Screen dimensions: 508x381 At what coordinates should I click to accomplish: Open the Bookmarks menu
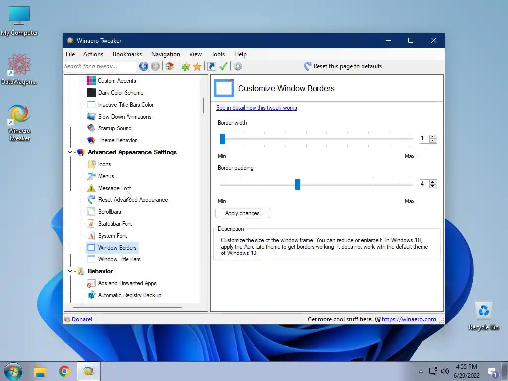pos(127,54)
